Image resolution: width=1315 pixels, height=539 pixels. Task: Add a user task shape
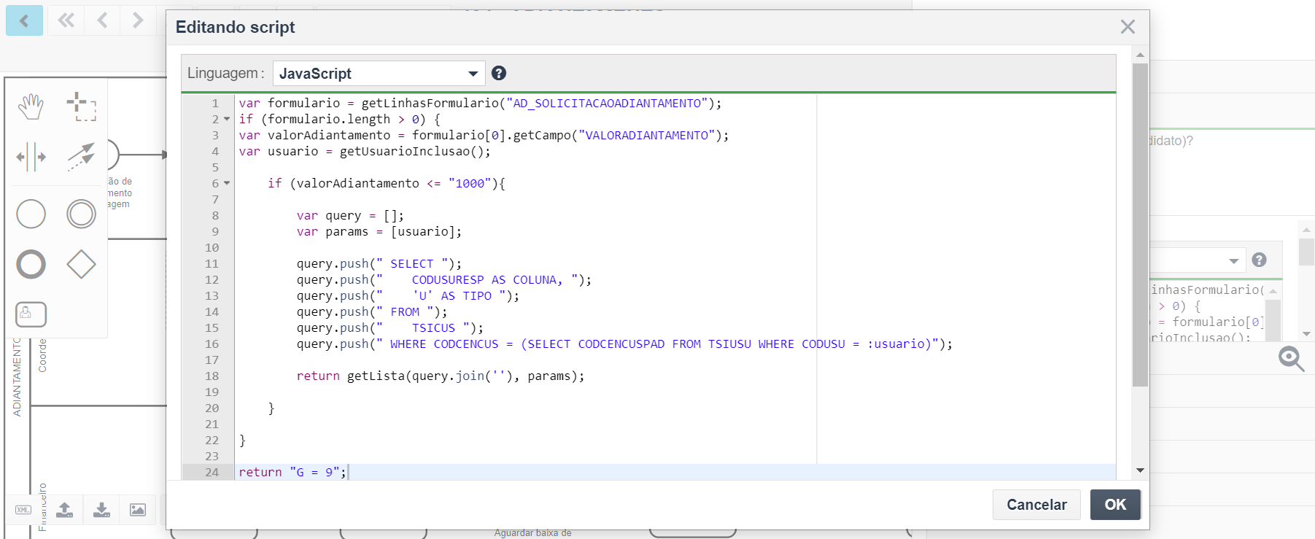(31, 314)
